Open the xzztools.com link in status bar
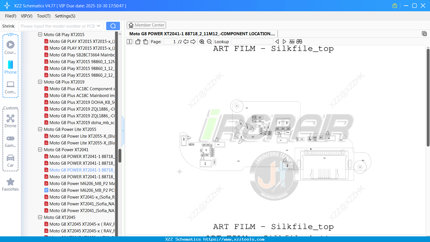 tap(234, 239)
